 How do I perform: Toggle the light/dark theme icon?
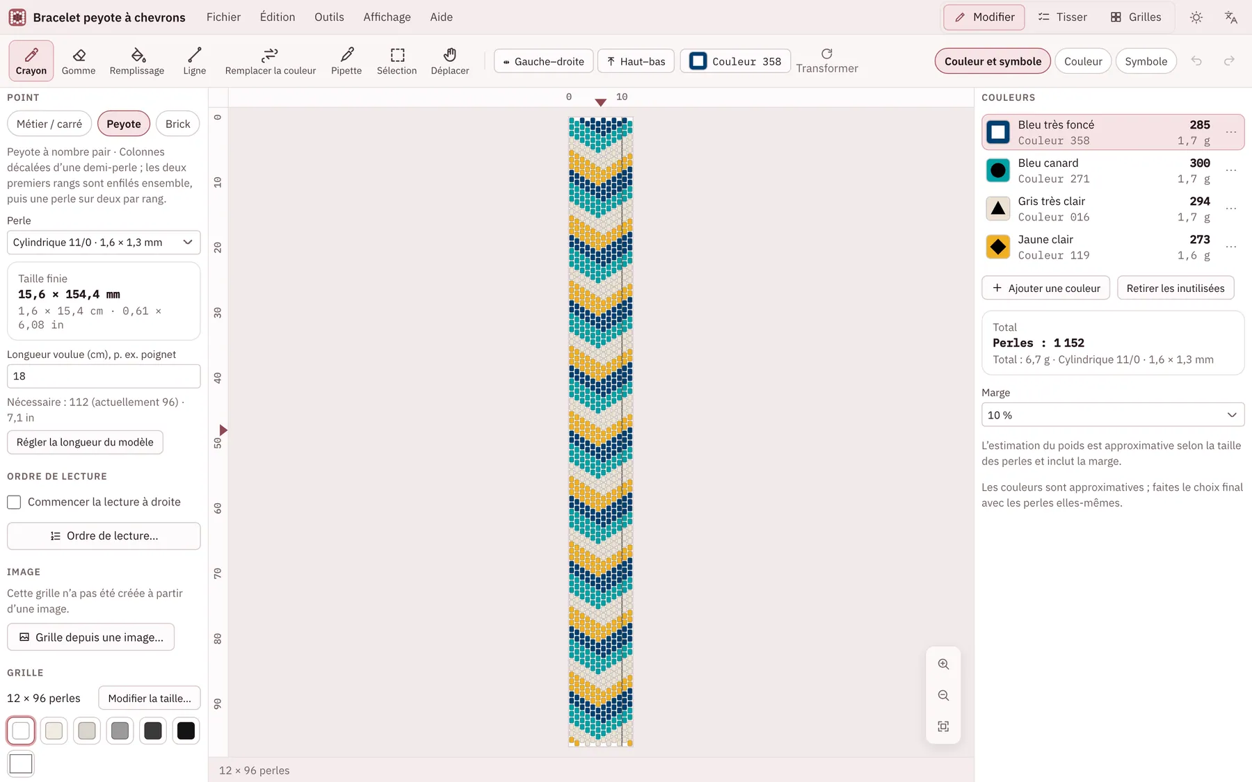point(1196,17)
